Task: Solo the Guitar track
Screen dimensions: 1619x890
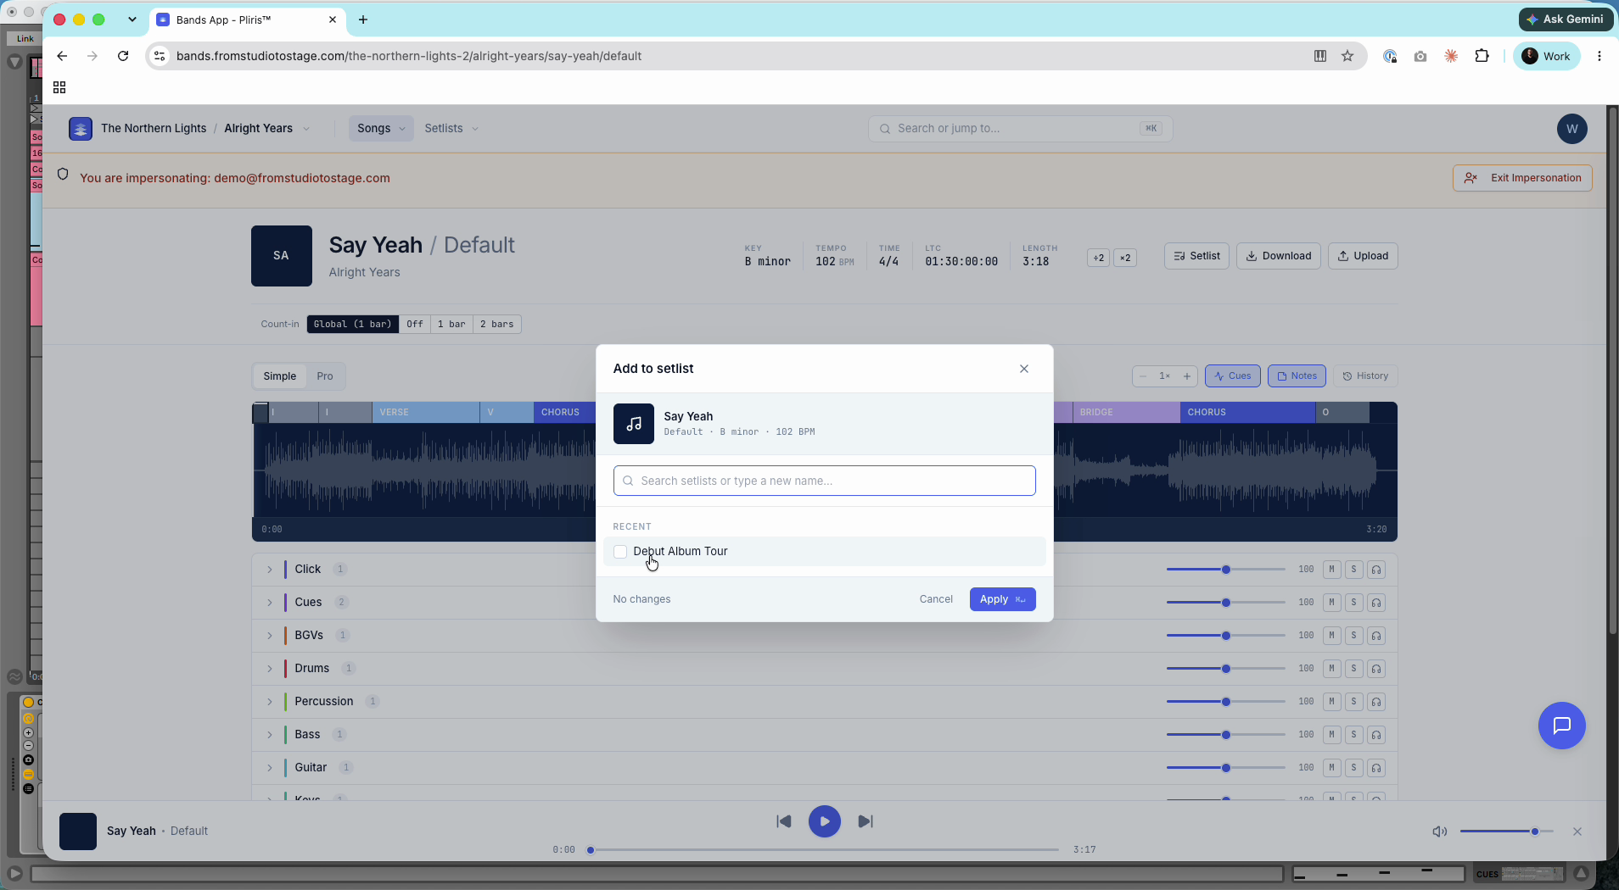Action: (x=1354, y=768)
